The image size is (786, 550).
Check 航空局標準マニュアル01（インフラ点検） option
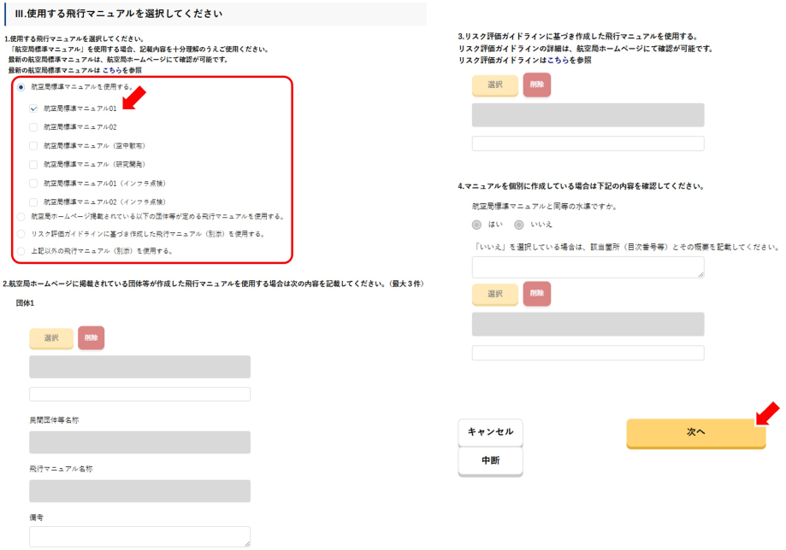pos(33,183)
